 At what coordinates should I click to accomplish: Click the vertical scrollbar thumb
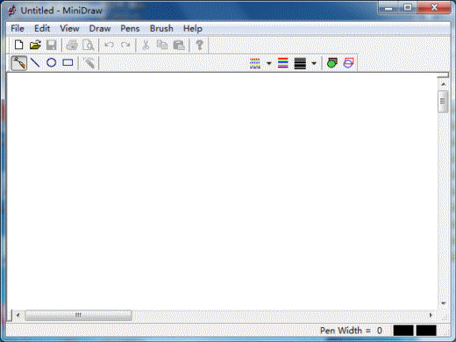pos(443,102)
